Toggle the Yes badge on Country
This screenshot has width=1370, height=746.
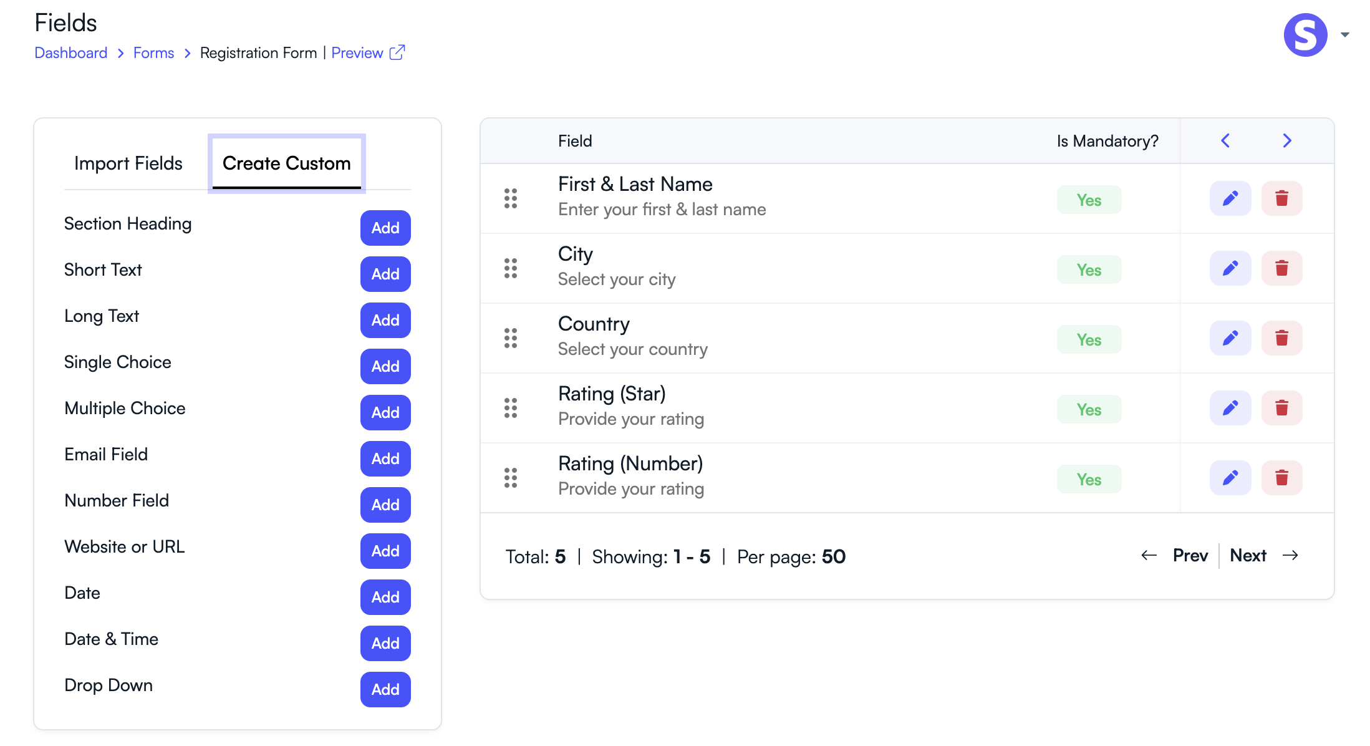pos(1089,339)
